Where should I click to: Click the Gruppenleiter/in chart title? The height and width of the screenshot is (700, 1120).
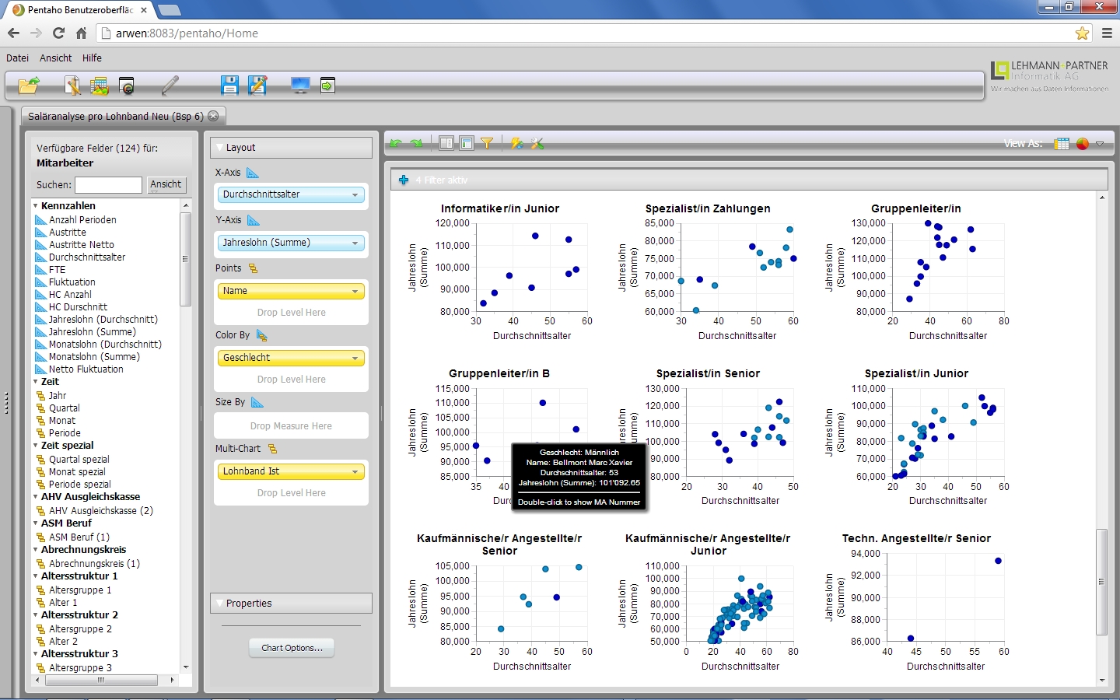(x=916, y=208)
